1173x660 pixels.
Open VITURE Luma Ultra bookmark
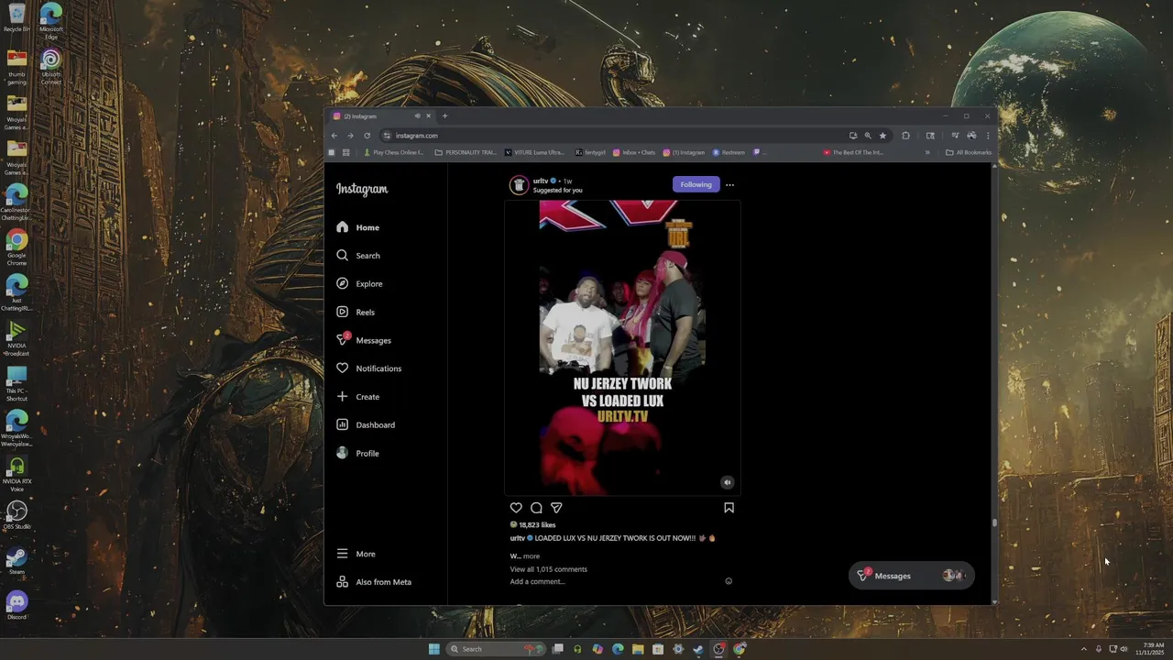(534, 152)
